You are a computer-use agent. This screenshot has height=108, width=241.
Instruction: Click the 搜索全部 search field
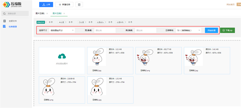[x=15, y=13]
